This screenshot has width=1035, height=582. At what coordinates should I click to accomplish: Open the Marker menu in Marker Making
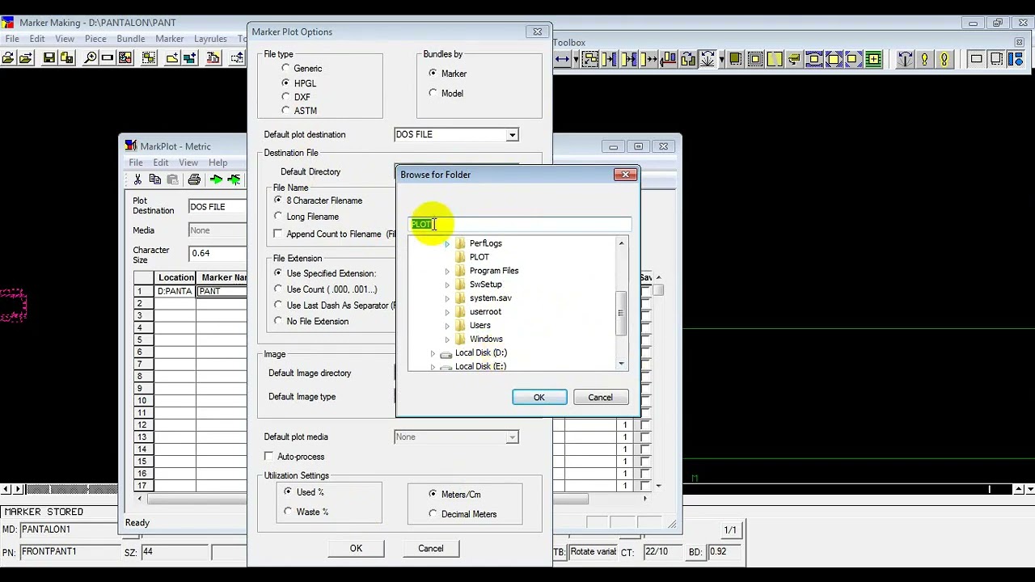pyautogui.click(x=170, y=39)
